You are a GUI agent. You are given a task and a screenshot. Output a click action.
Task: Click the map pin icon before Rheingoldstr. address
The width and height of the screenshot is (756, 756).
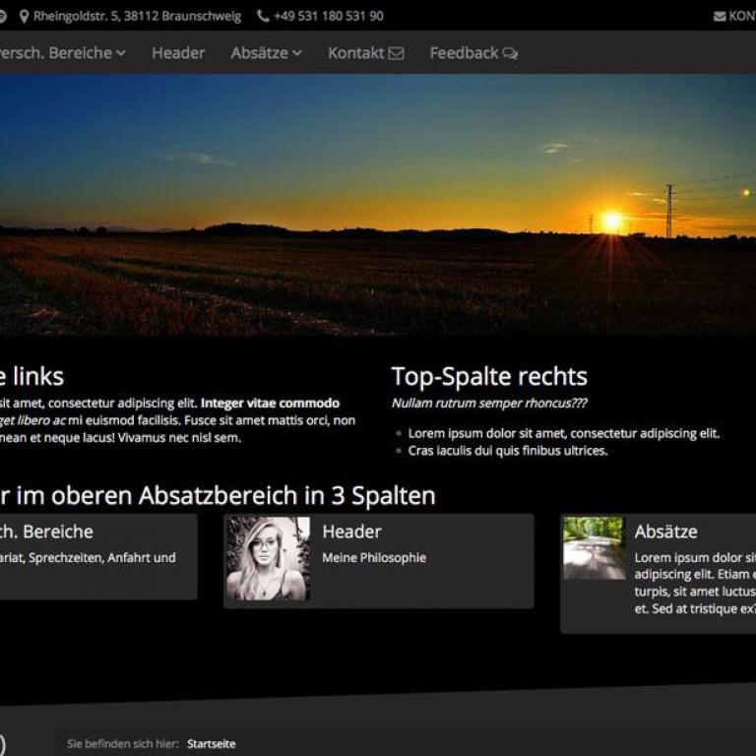click(24, 17)
